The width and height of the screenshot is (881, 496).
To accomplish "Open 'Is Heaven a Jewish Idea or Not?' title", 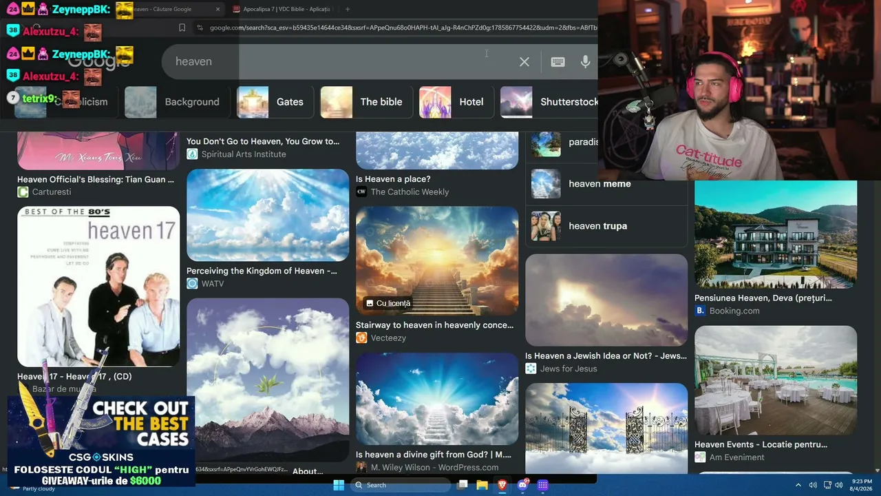I will [x=606, y=356].
